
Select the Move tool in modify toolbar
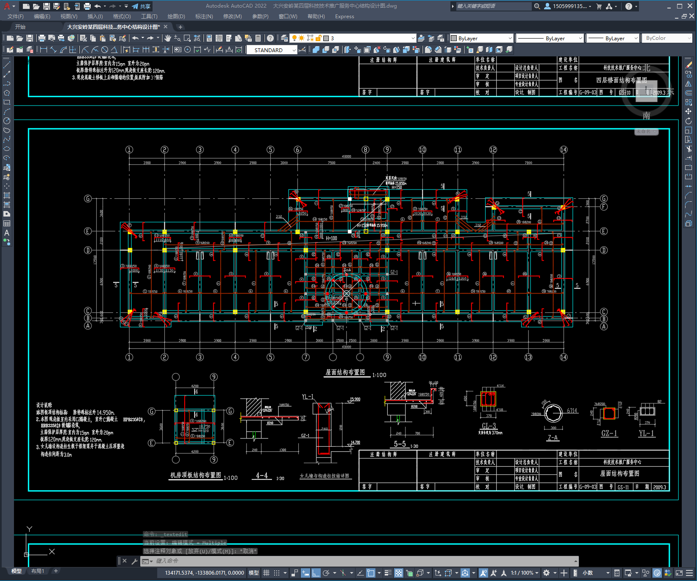pyautogui.click(x=689, y=111)
